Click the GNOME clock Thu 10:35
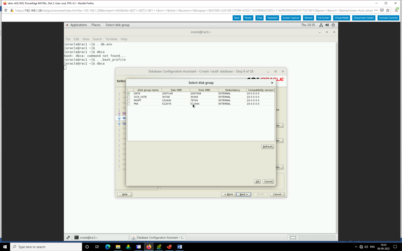 point(308,25)
